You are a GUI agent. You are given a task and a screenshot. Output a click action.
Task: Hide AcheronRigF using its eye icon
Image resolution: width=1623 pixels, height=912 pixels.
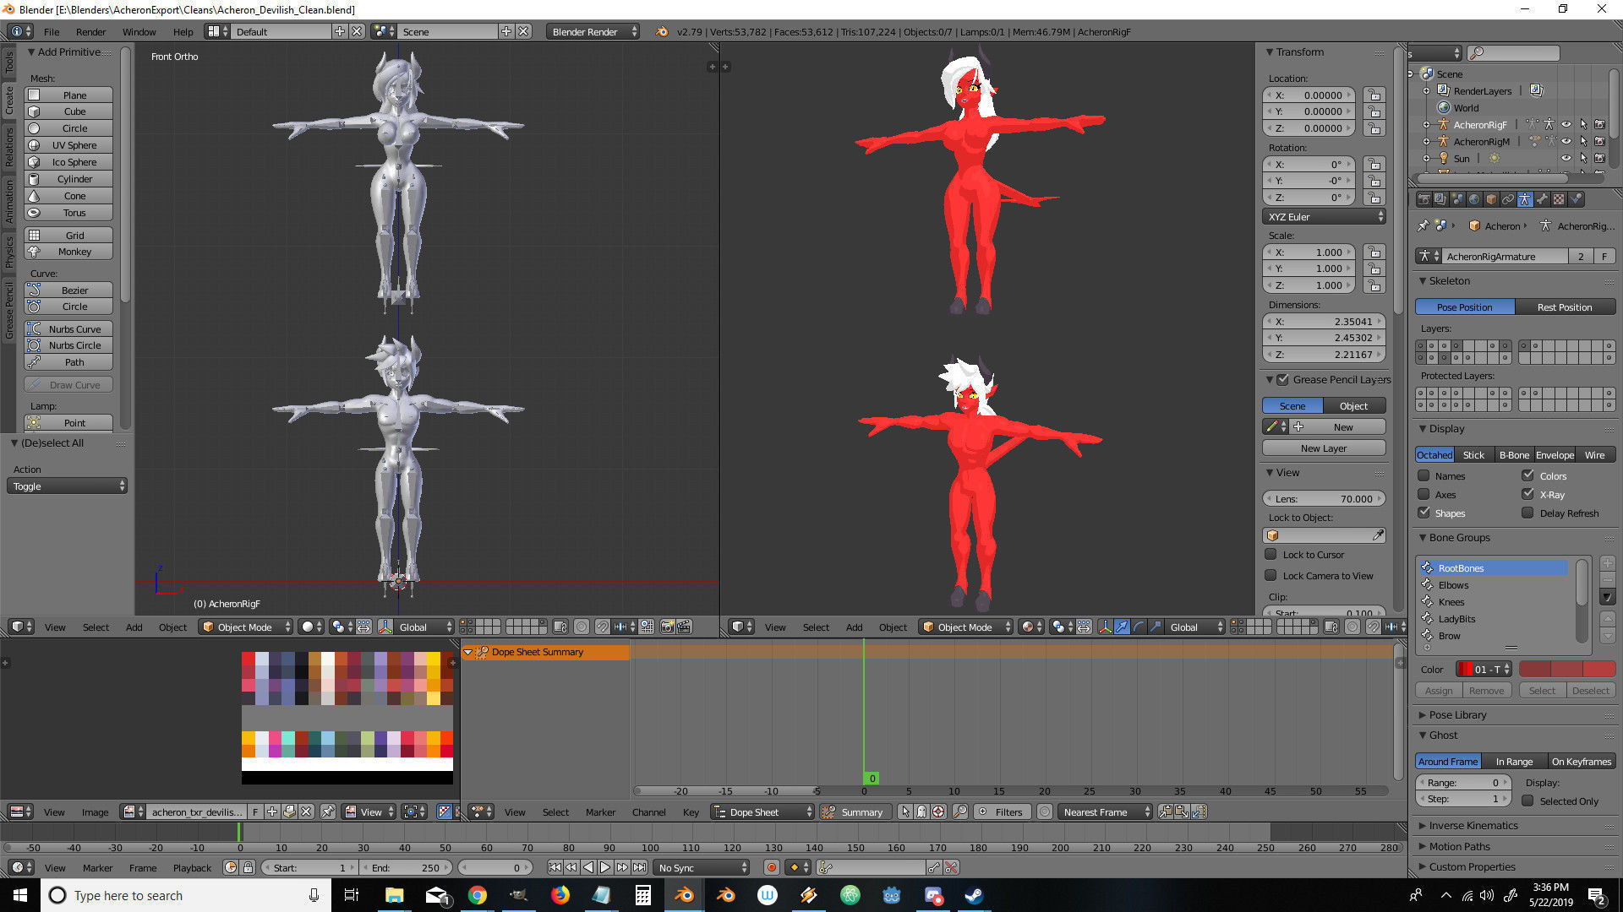1566,124
